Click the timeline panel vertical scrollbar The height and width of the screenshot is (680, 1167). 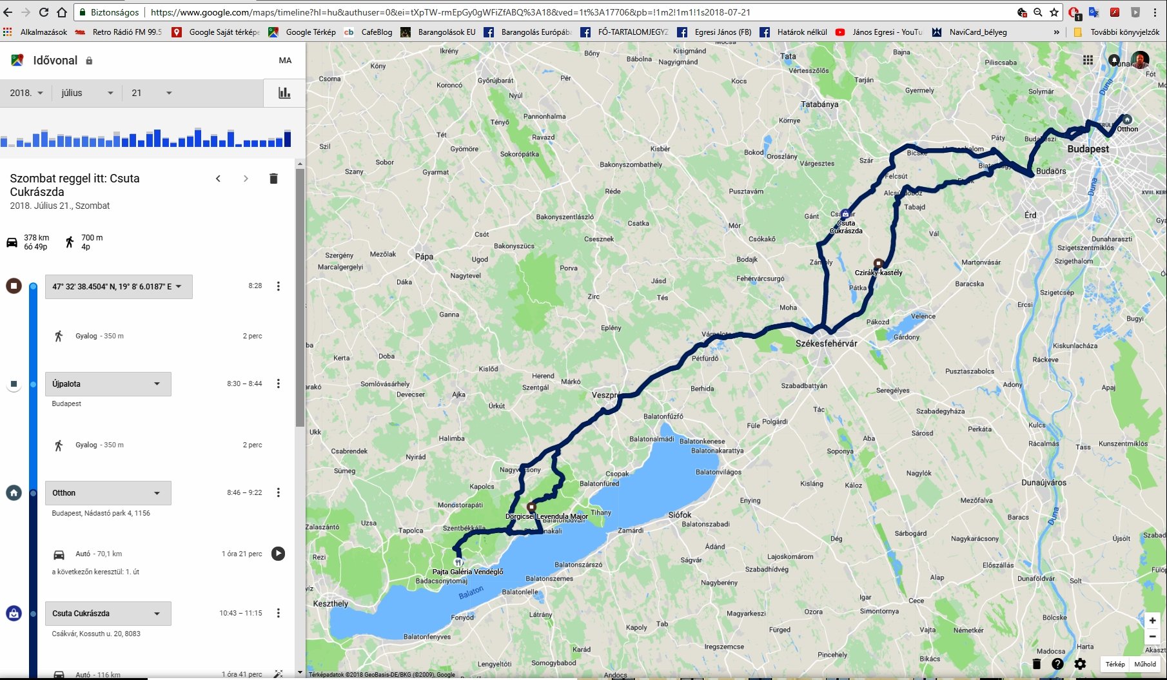300,296
